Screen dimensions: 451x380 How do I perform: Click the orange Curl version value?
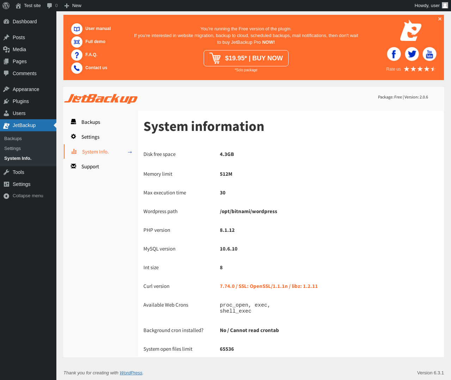(x=269, y=286)
